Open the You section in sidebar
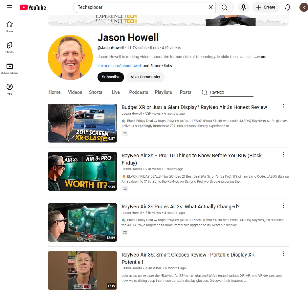308x292 pixels. point(9,89)
